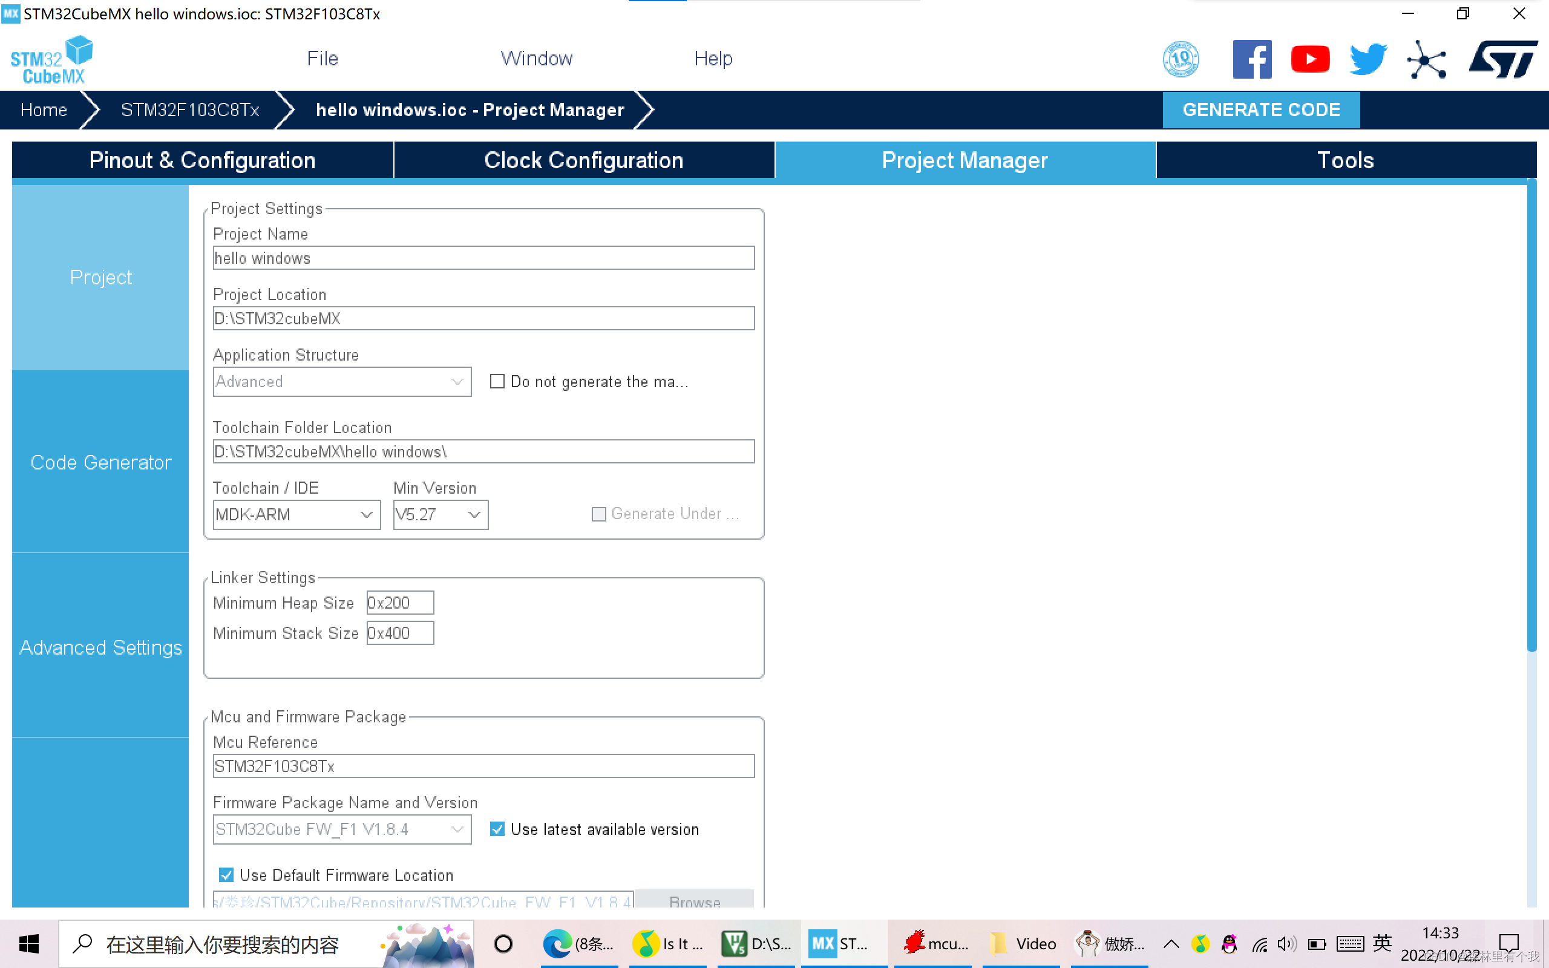
Task: Select the Code Generator sidebar section
Action: click(x=100, y=463)
